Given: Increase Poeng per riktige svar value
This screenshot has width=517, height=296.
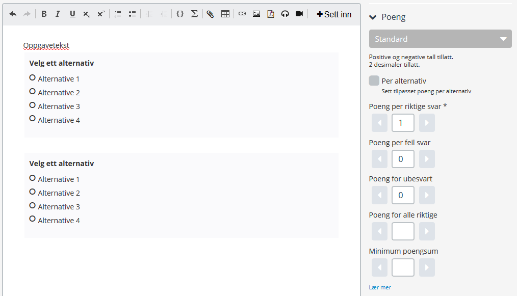Looking at the screenshot, I should (x=427, y=123).
